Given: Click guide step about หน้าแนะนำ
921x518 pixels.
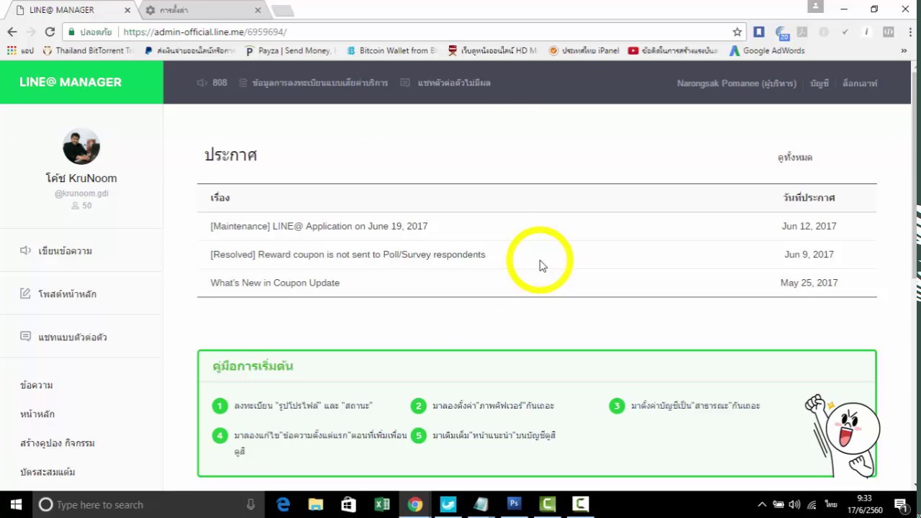Looking at the screenshot, I should pos(494,435).
